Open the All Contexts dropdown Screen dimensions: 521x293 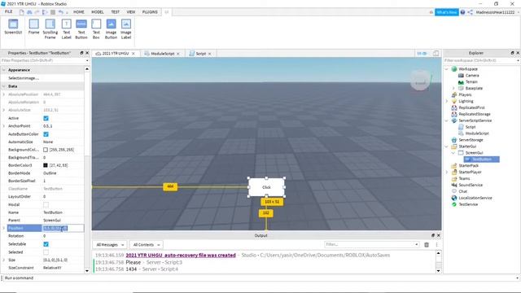click(x=147, y=245)
